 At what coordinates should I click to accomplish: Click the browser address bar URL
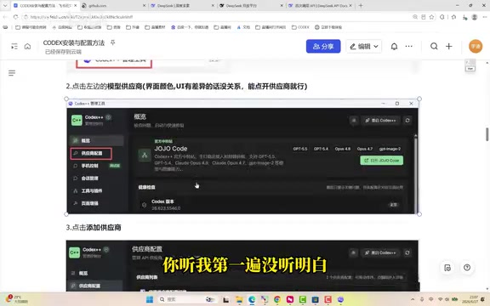(82, 17)
